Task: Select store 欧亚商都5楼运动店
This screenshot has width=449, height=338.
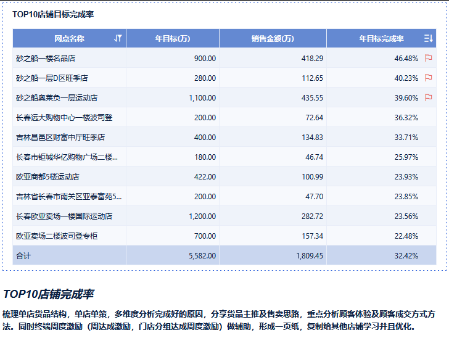Action: click(x=47, y=177)
